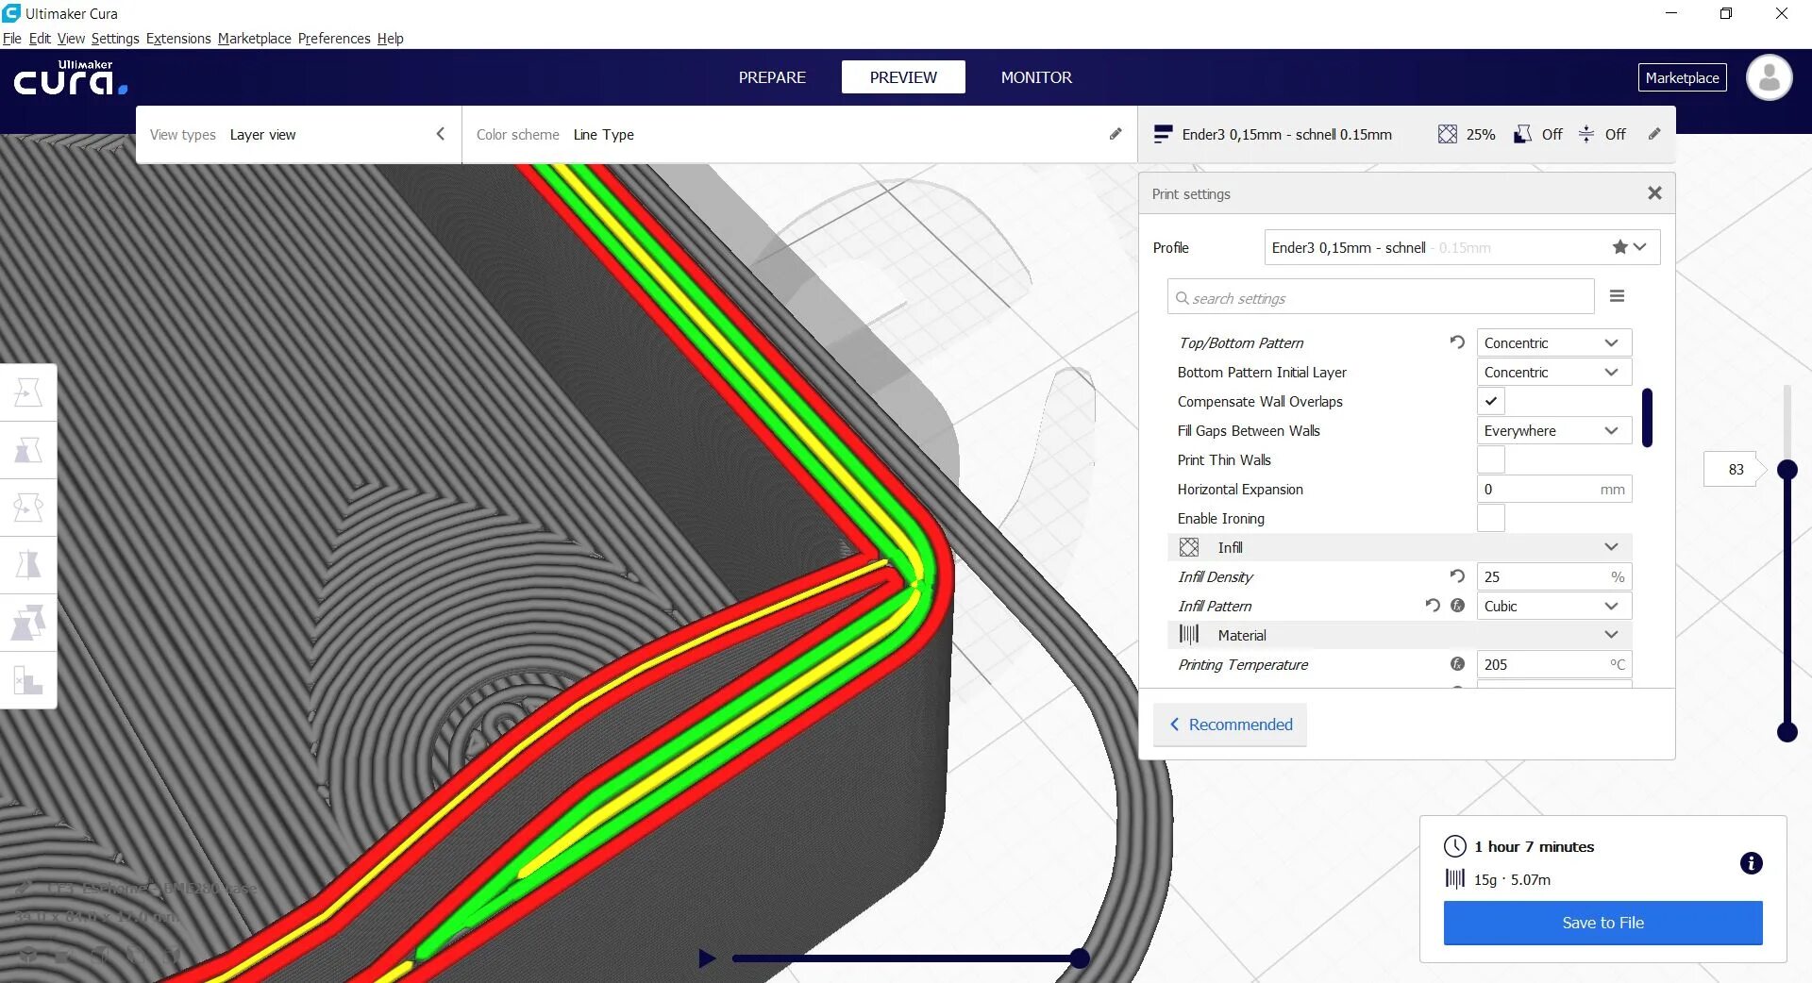Collapse the Infill settings section
Screen dimensions: 1812x983
pos(1400,547)
